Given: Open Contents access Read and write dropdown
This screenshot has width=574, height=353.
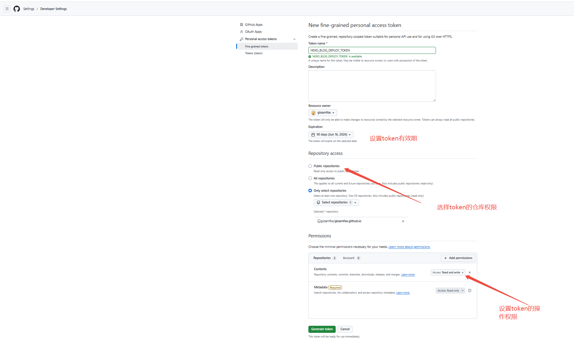Looking at the screenshot, I should click(448, 273).
